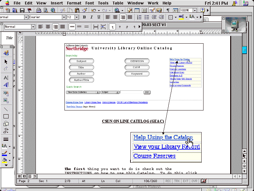Click the Text-Only Version link
The image size is (254, 191).
pyautogui.click(x=74, y=107)
